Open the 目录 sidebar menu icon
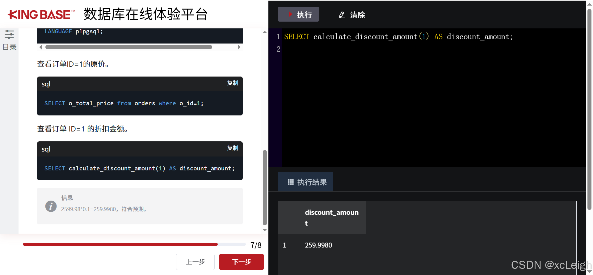The height and width of the screenshot is (275, 593). click(9, 34)
